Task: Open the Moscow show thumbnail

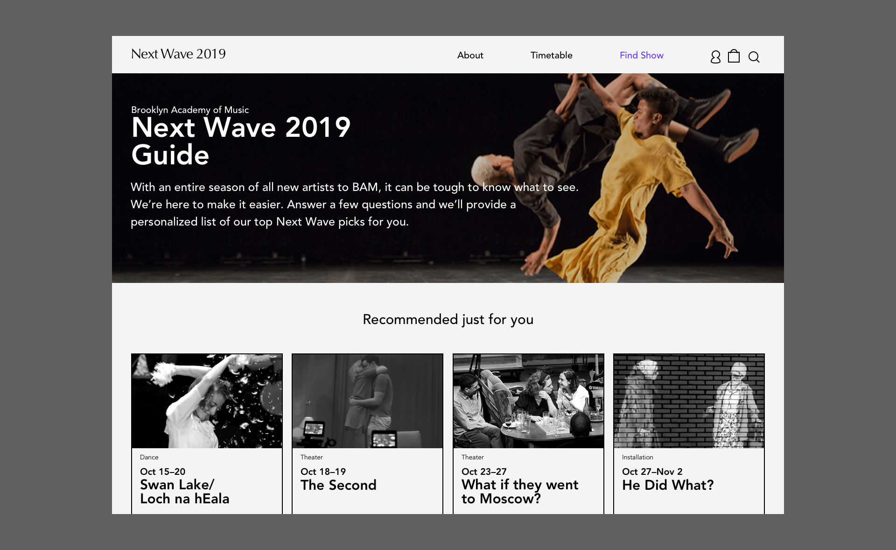Action: [x=528, y=401]
